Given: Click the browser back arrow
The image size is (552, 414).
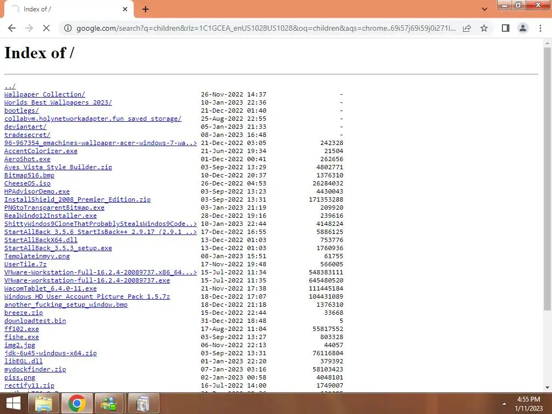Looking at the screenshot, I should click(x=12, y=28).
